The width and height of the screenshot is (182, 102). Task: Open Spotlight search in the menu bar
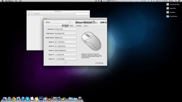click(176, 1)
